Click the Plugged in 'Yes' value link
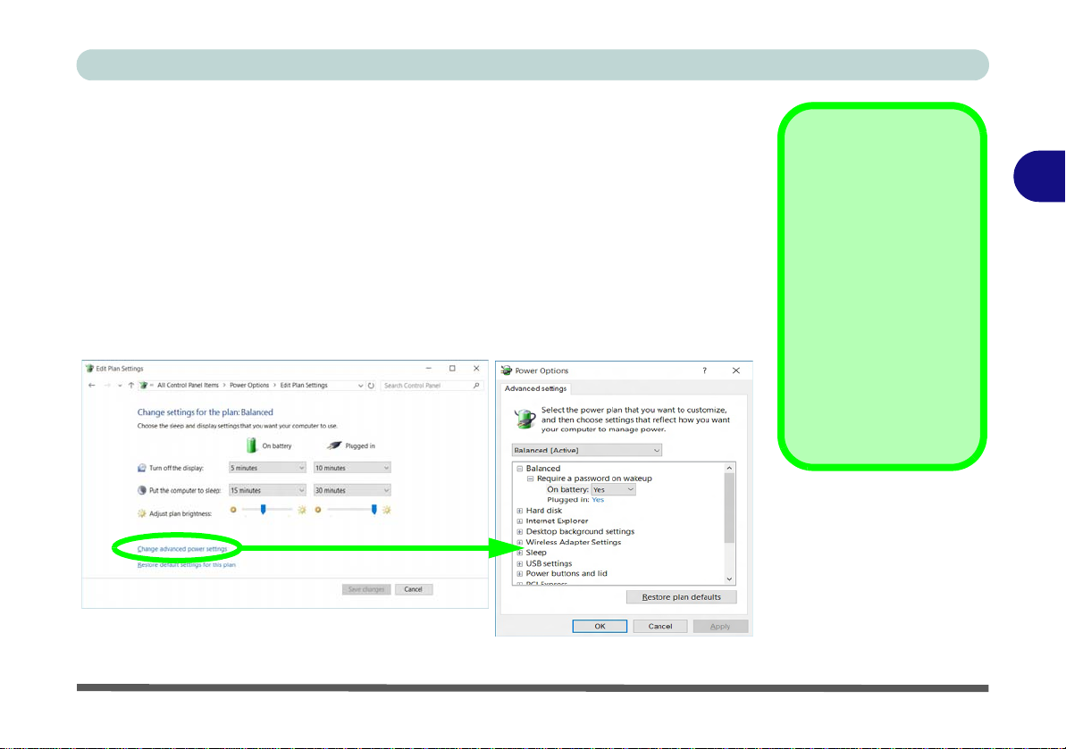The height and width of the screenshot is (749, 1066). pyautogui.click(x=598, y=500)
